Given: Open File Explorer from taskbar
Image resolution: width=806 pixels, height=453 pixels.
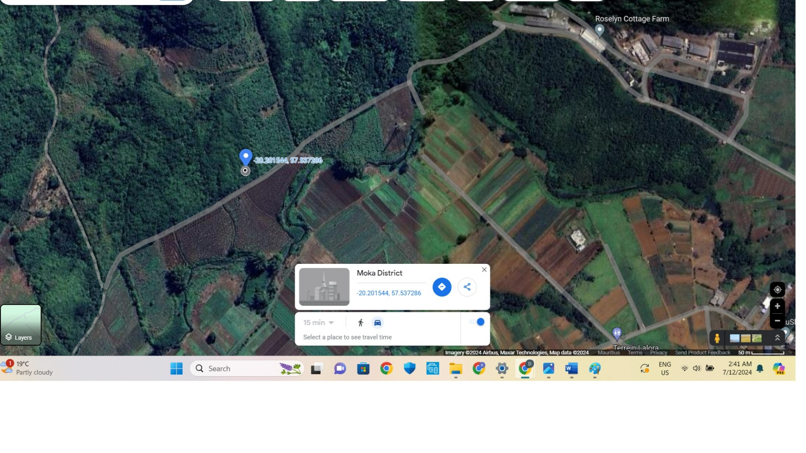Looking at the screenshot, I should (456, 368).
